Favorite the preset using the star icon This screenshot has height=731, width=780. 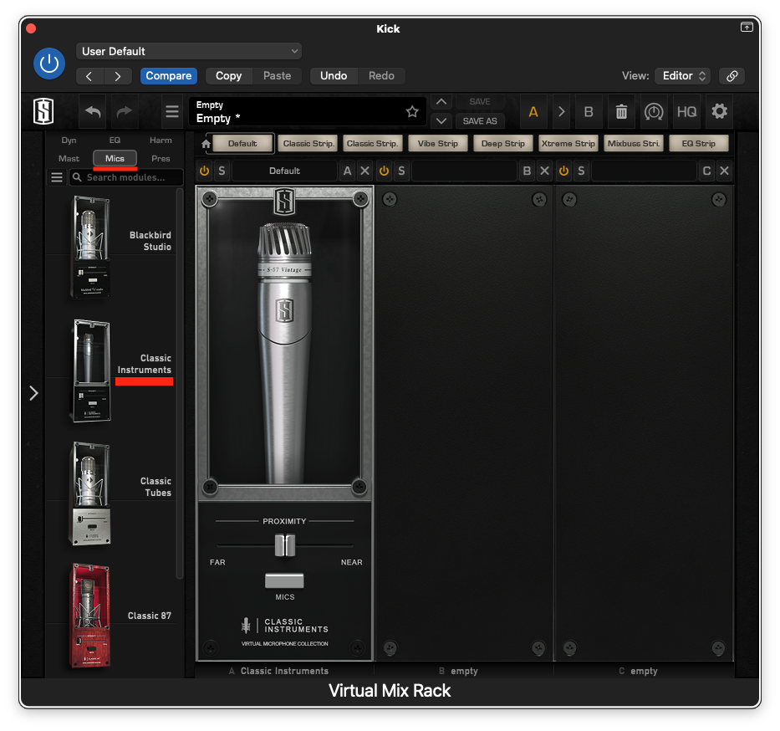411,110
